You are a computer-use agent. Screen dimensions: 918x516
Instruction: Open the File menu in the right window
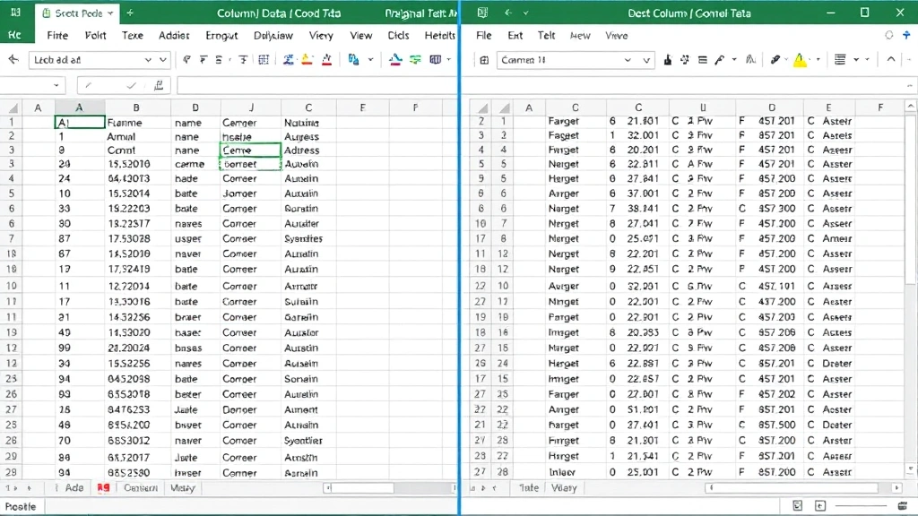(x=483, y=36)
